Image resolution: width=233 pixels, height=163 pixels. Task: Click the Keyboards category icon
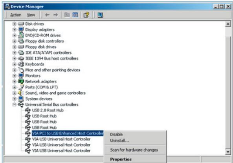[x=21, y=64]
